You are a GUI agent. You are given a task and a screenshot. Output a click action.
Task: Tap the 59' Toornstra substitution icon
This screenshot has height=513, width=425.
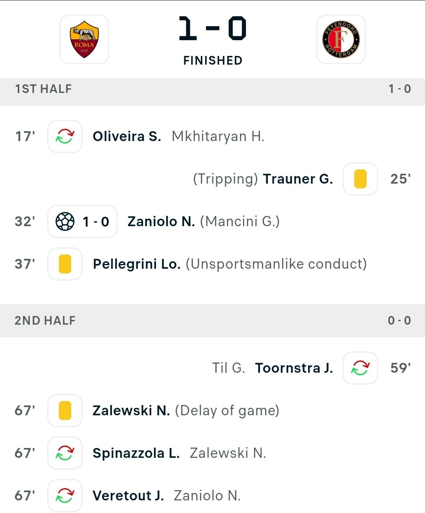click(360, 368)
